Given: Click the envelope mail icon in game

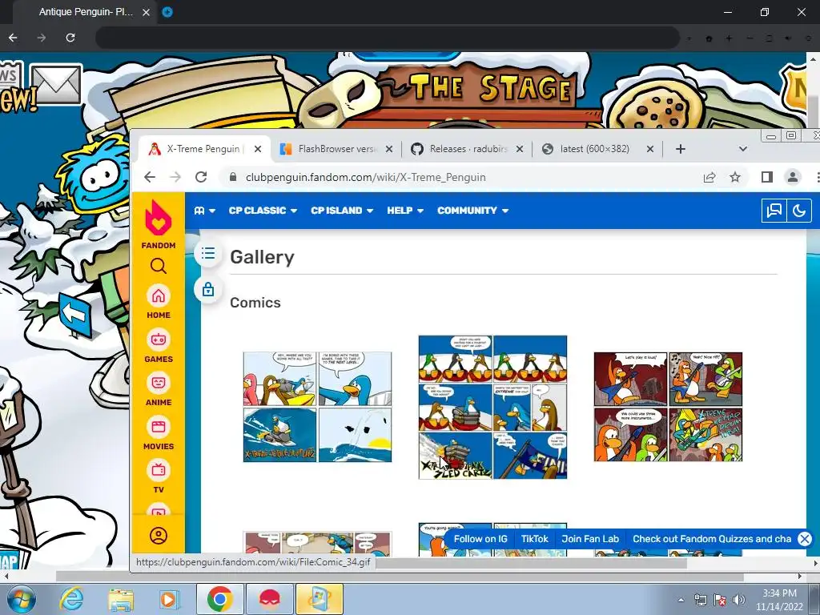Looking at the screenshot, I should point(56,83).
